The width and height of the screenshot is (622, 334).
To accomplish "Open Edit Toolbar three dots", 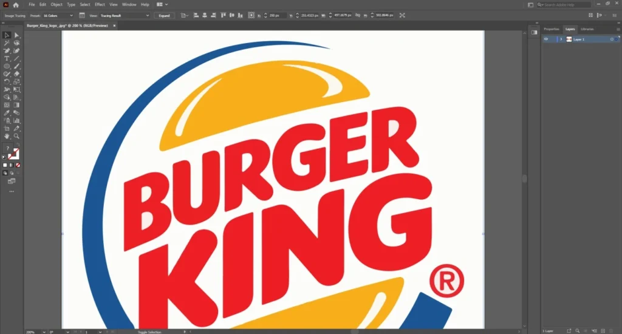I will pyautogui.click(x=12, y=191).
